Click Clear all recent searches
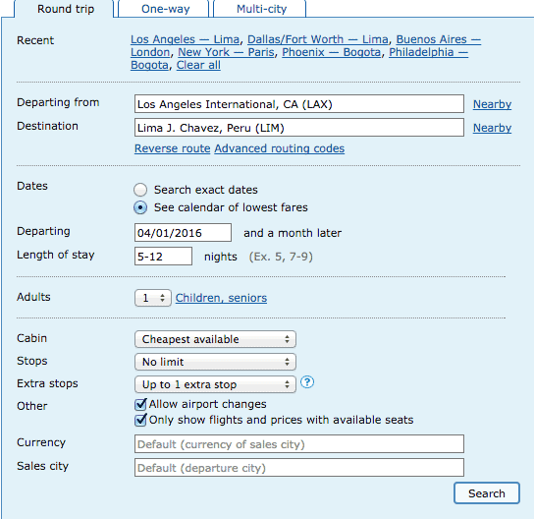Image resolution: width=534 pixels, height=519 pixels. 198,65
